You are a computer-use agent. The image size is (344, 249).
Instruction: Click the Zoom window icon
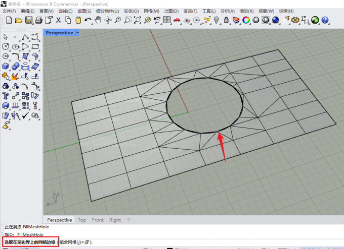pyautogui.click(x=127, y=20)
